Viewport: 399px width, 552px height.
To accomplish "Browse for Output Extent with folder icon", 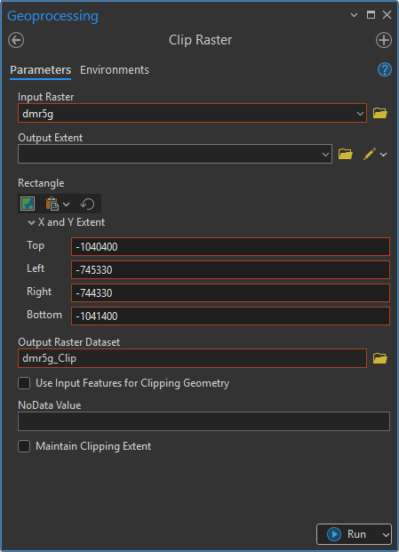I will (x=345, y=154).
